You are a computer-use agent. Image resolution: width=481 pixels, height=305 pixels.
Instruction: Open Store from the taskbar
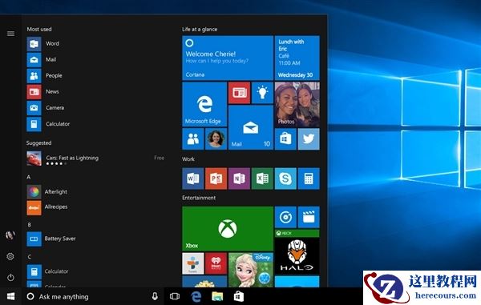(239, 296)
